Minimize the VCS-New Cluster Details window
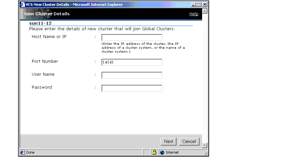 [x=194, y=5]
